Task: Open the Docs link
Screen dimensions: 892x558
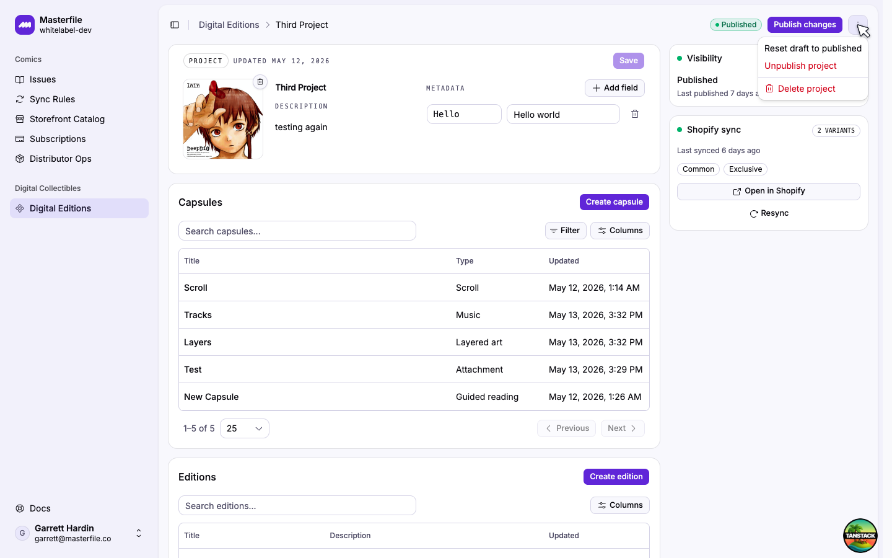Action: [x=79, y=508]
